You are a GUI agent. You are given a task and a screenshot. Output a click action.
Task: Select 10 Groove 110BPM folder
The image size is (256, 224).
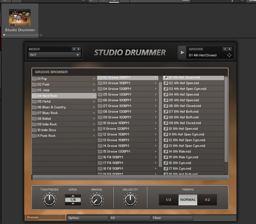pyautogui.click(x=128, y=123)
